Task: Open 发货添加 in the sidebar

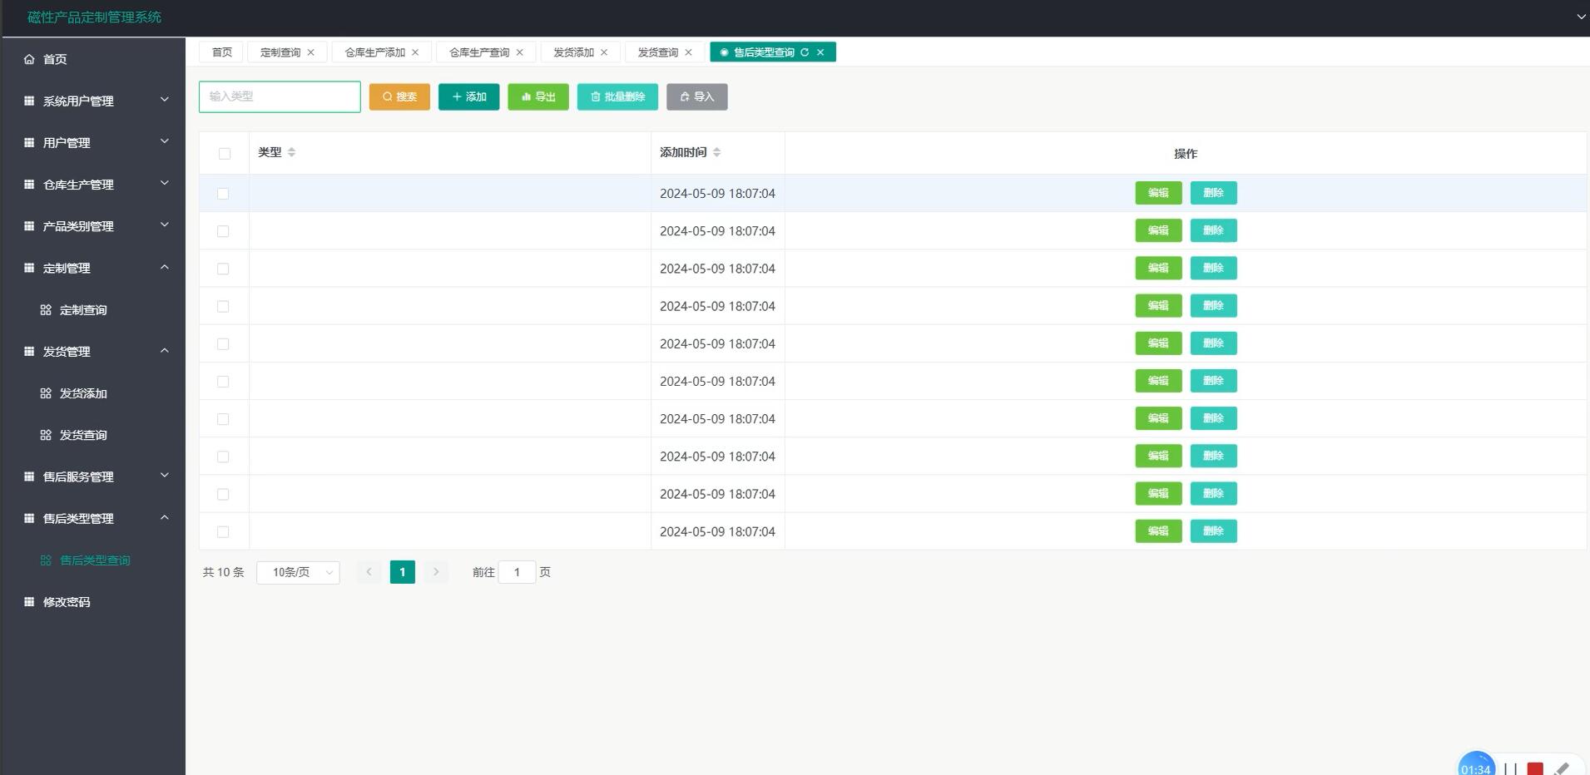Action: (x=83, y=394)
